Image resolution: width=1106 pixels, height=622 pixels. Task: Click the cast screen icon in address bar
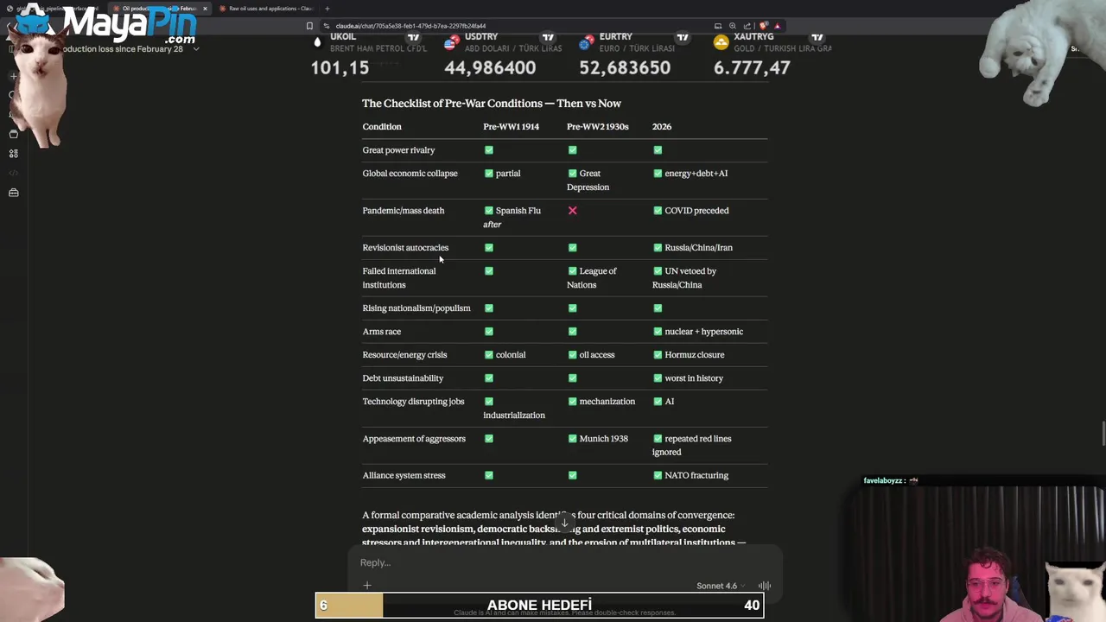tap(718, 26)
